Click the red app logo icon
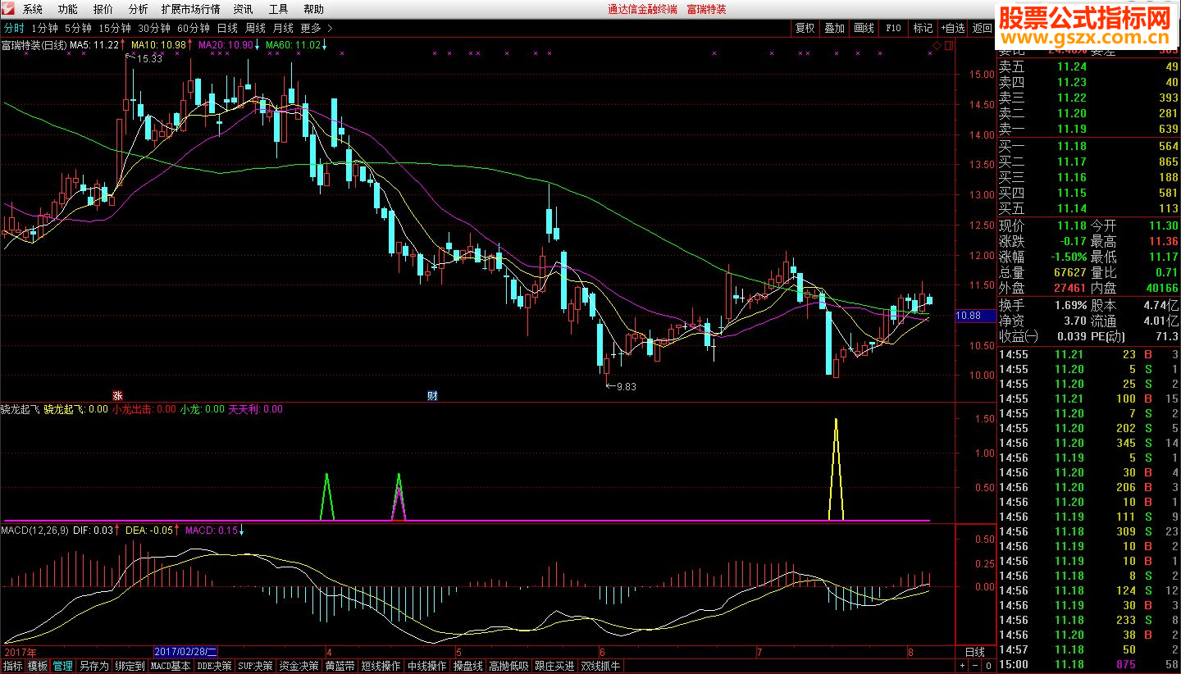Image resolution: width=1181 pixels, height=674 pixels. [8, 9]
